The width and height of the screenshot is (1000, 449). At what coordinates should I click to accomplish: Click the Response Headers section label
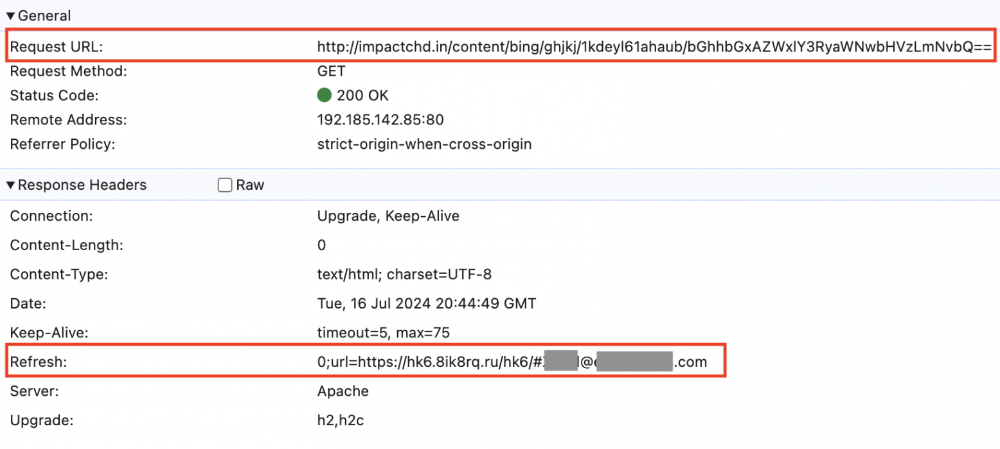click(x=82, y=185)
